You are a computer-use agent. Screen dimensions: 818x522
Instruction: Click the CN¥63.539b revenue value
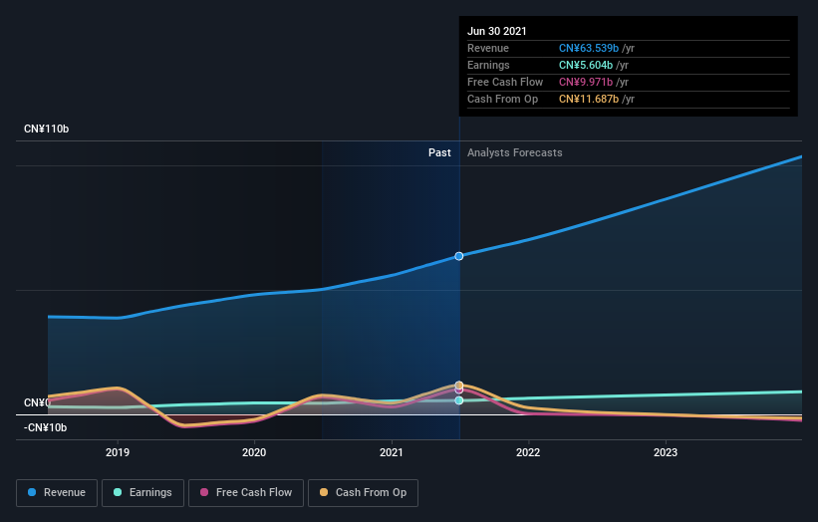589,48
